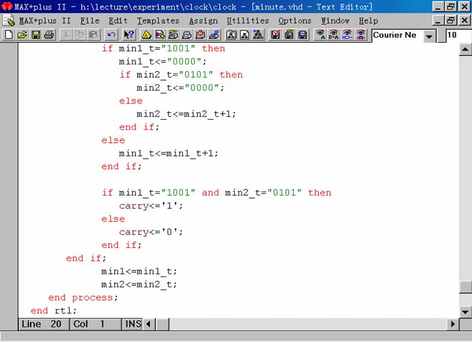Open the File menu
Viewport: 472px width, 342px height.
point(90,20)
